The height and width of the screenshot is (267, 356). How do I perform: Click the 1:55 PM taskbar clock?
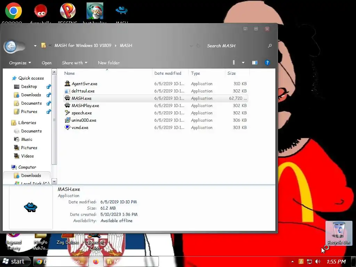336,261
